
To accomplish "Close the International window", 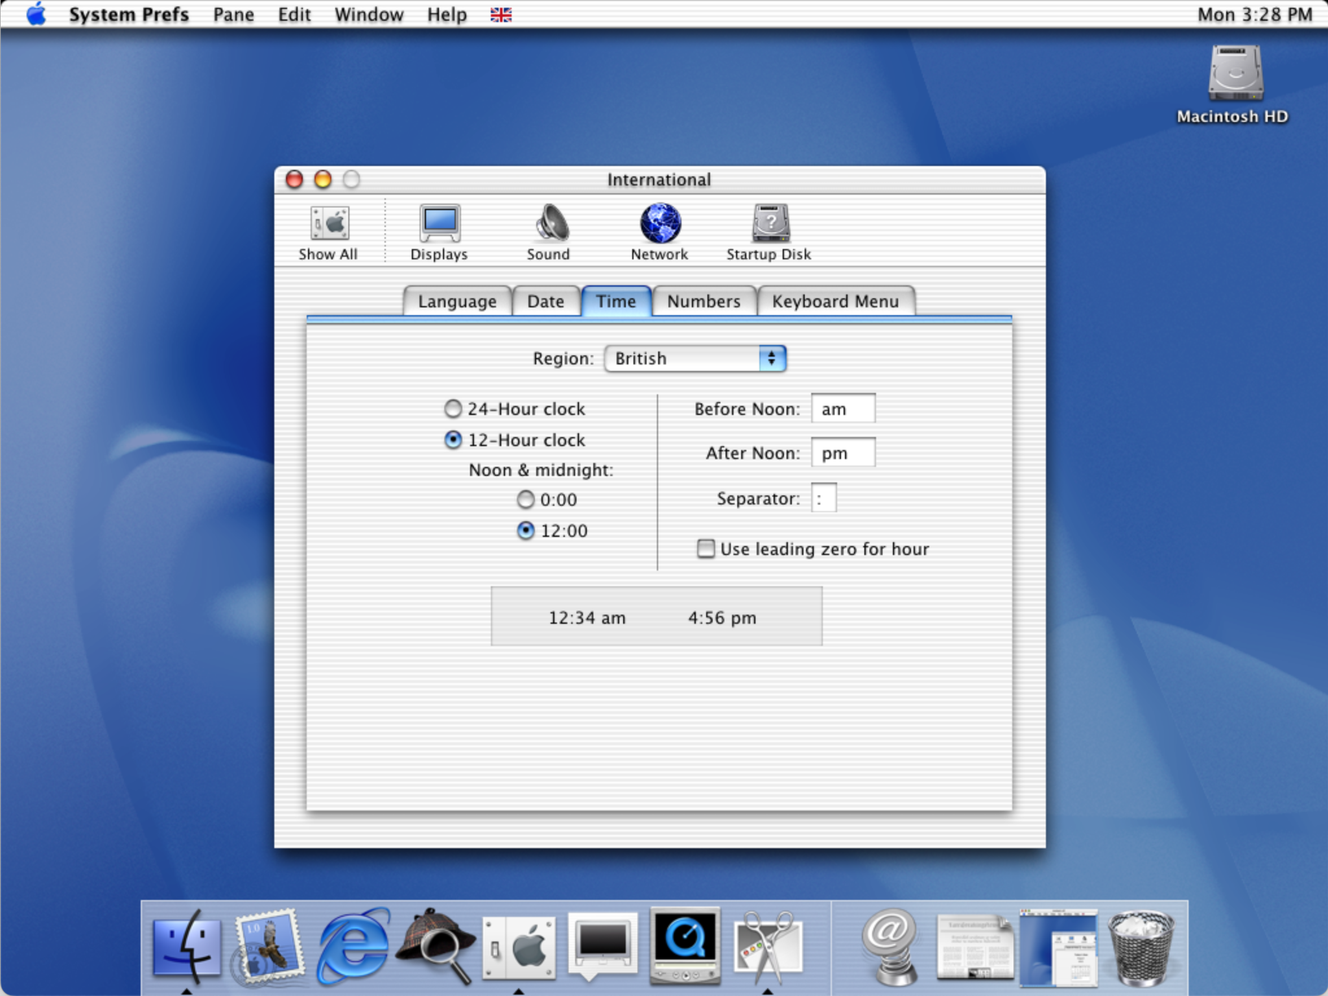I will tap(294, 179).
